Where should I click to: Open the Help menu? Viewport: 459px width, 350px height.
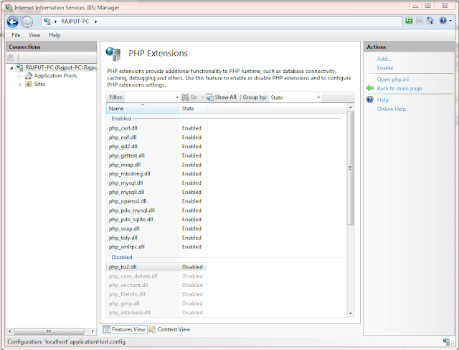click(x=55, y=35)
